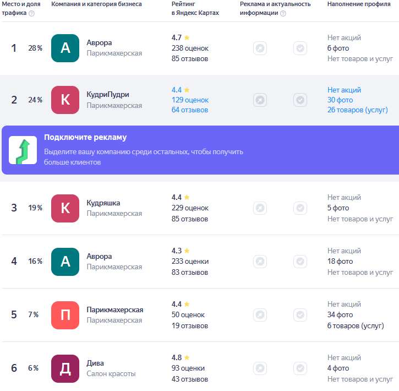Click the star next to 4.8 rating
The image size is (399, 391).
point(187,357)
